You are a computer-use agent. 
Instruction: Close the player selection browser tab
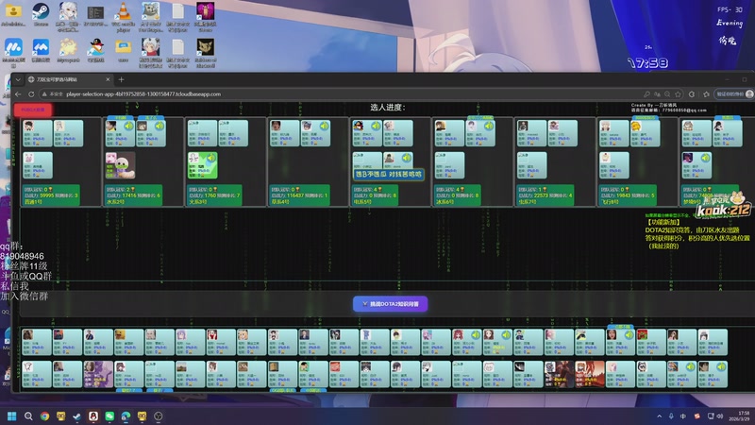click(108, 79)
